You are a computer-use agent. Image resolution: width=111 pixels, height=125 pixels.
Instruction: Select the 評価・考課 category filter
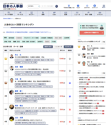click(7, 42)
